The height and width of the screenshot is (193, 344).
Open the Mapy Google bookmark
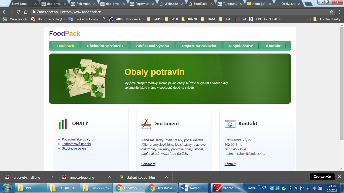pyautogui.click(x=15, y=19)
